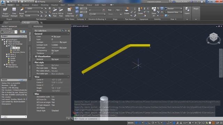The width and height of the screenshot is (223, 125).
Task: Switch to the Modeling ribbon tab
Action: point(45,5)
